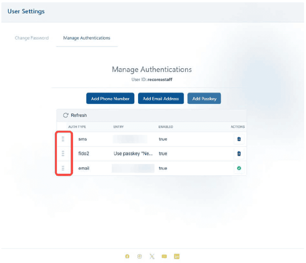This screenshot has height=263, width=306.
Task: Click the Add Email Address button
Action: pos(161,99)
